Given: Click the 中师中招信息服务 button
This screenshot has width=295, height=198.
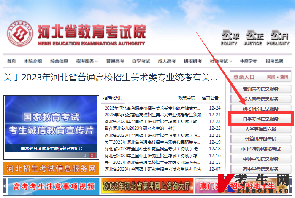Looking at the screenshot, I should coord(260,159).
